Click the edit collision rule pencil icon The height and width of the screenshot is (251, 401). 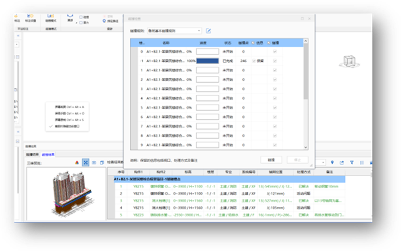(x=209, y=31)
